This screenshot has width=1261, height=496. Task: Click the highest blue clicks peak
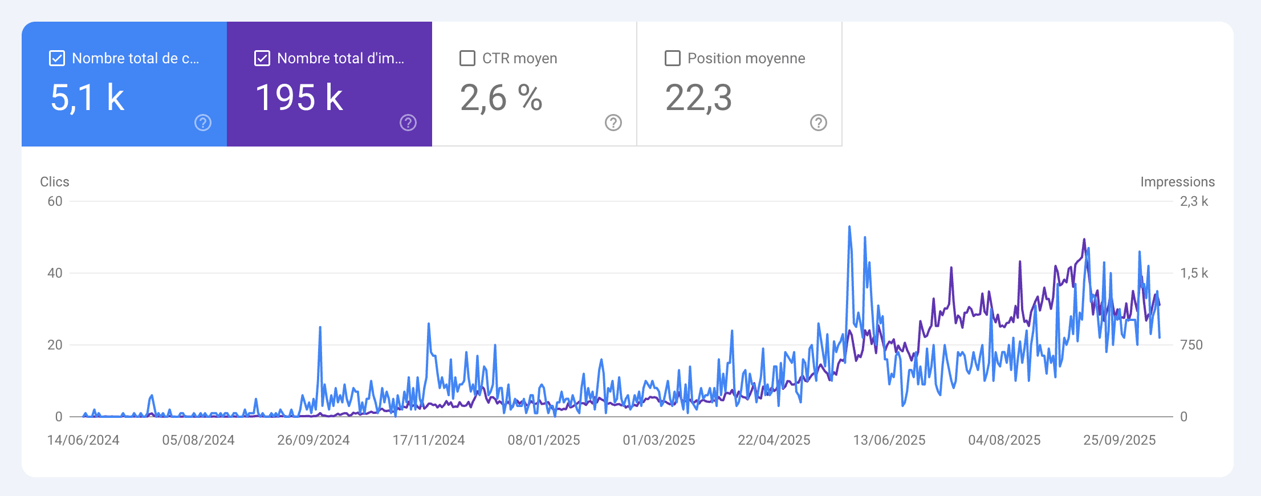tap(849, 227)
